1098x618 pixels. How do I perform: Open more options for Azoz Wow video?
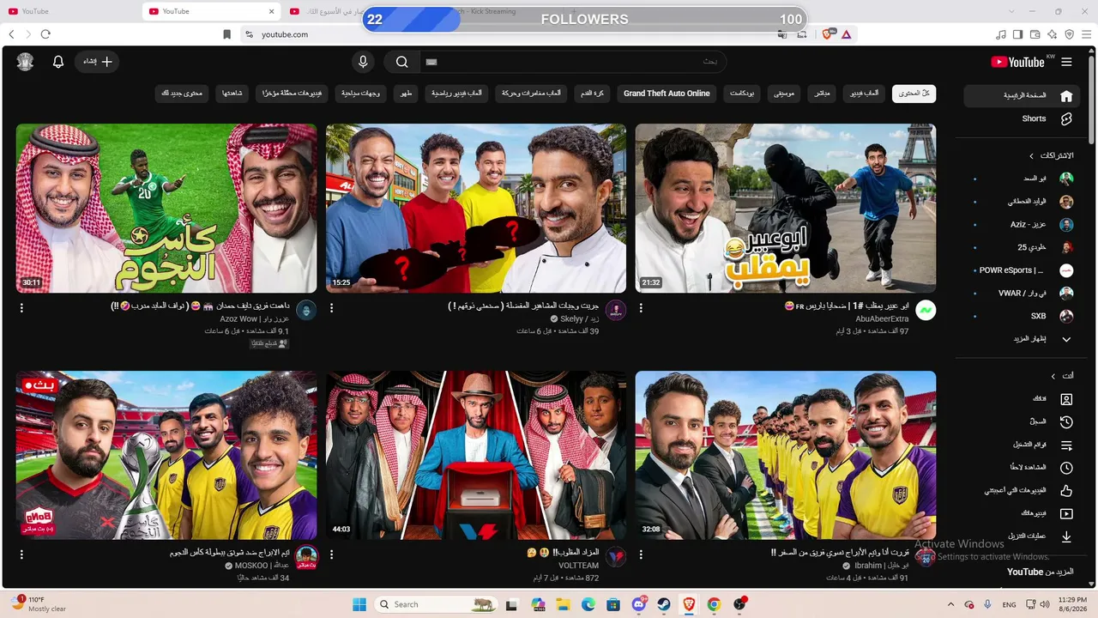click(21, 308)
